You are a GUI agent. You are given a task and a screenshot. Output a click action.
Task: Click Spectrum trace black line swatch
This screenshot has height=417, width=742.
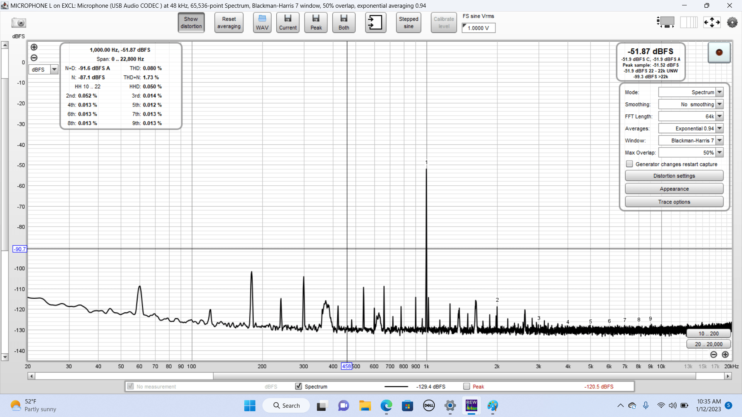tap(396, 386)
